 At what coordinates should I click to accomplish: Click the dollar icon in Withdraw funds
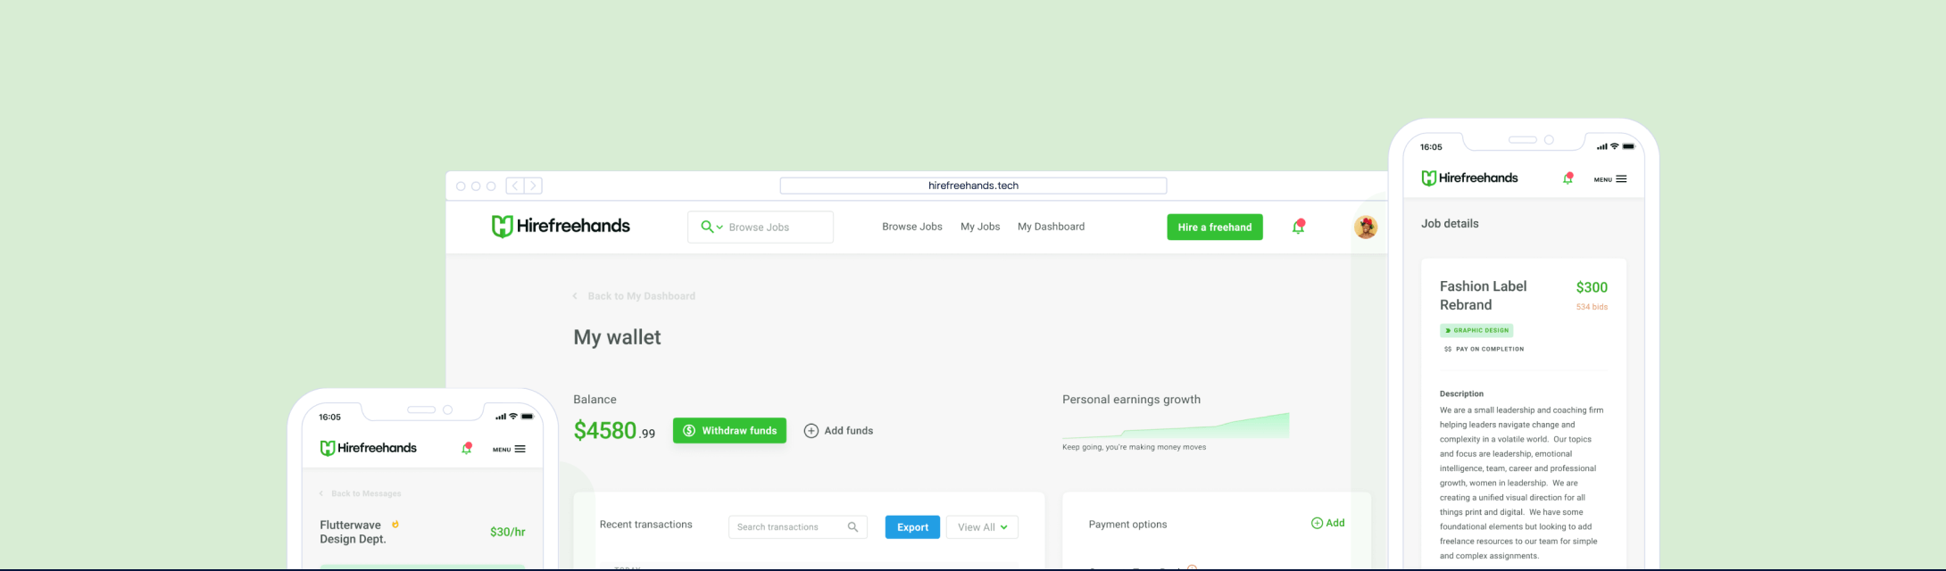(689, 431)
